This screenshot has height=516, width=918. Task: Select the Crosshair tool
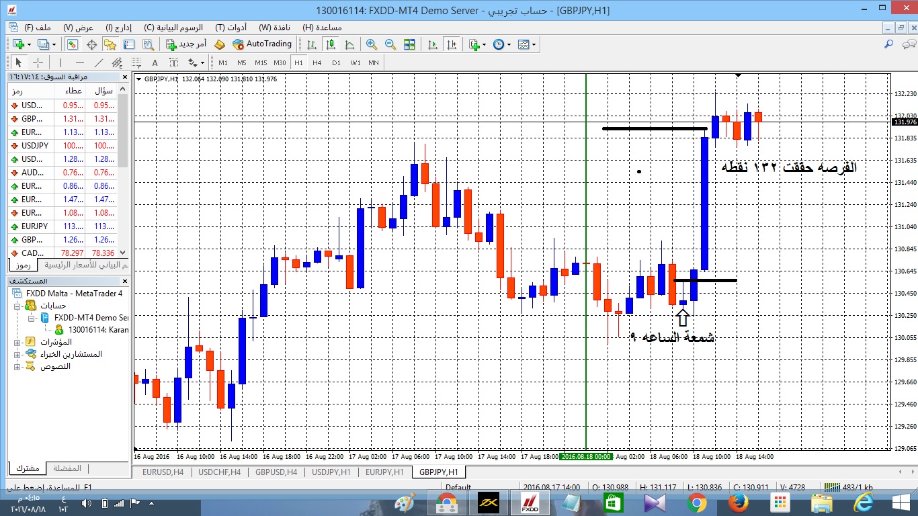click(x=38, y=62)
